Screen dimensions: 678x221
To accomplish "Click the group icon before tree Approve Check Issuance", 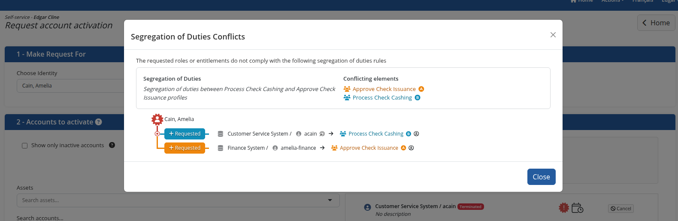I will tap(334, 148).
